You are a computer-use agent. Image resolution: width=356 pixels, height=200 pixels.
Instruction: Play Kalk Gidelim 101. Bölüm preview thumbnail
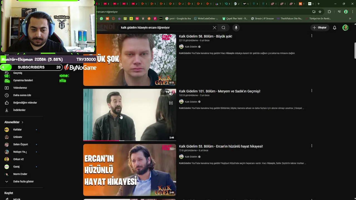point(130,115)
